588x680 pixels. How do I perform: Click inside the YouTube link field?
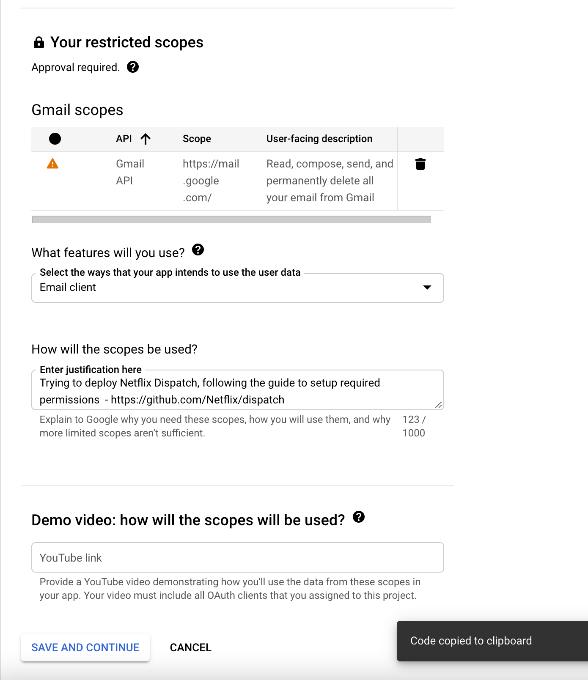tap(237, 557)
